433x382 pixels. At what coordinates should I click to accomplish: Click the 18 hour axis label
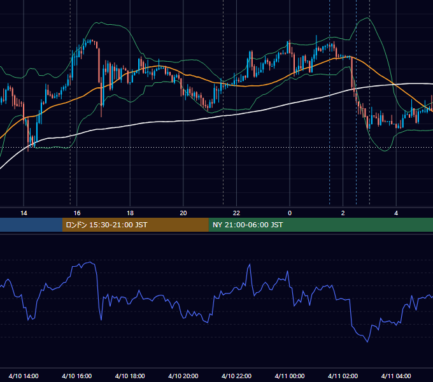tap(130, 213)
